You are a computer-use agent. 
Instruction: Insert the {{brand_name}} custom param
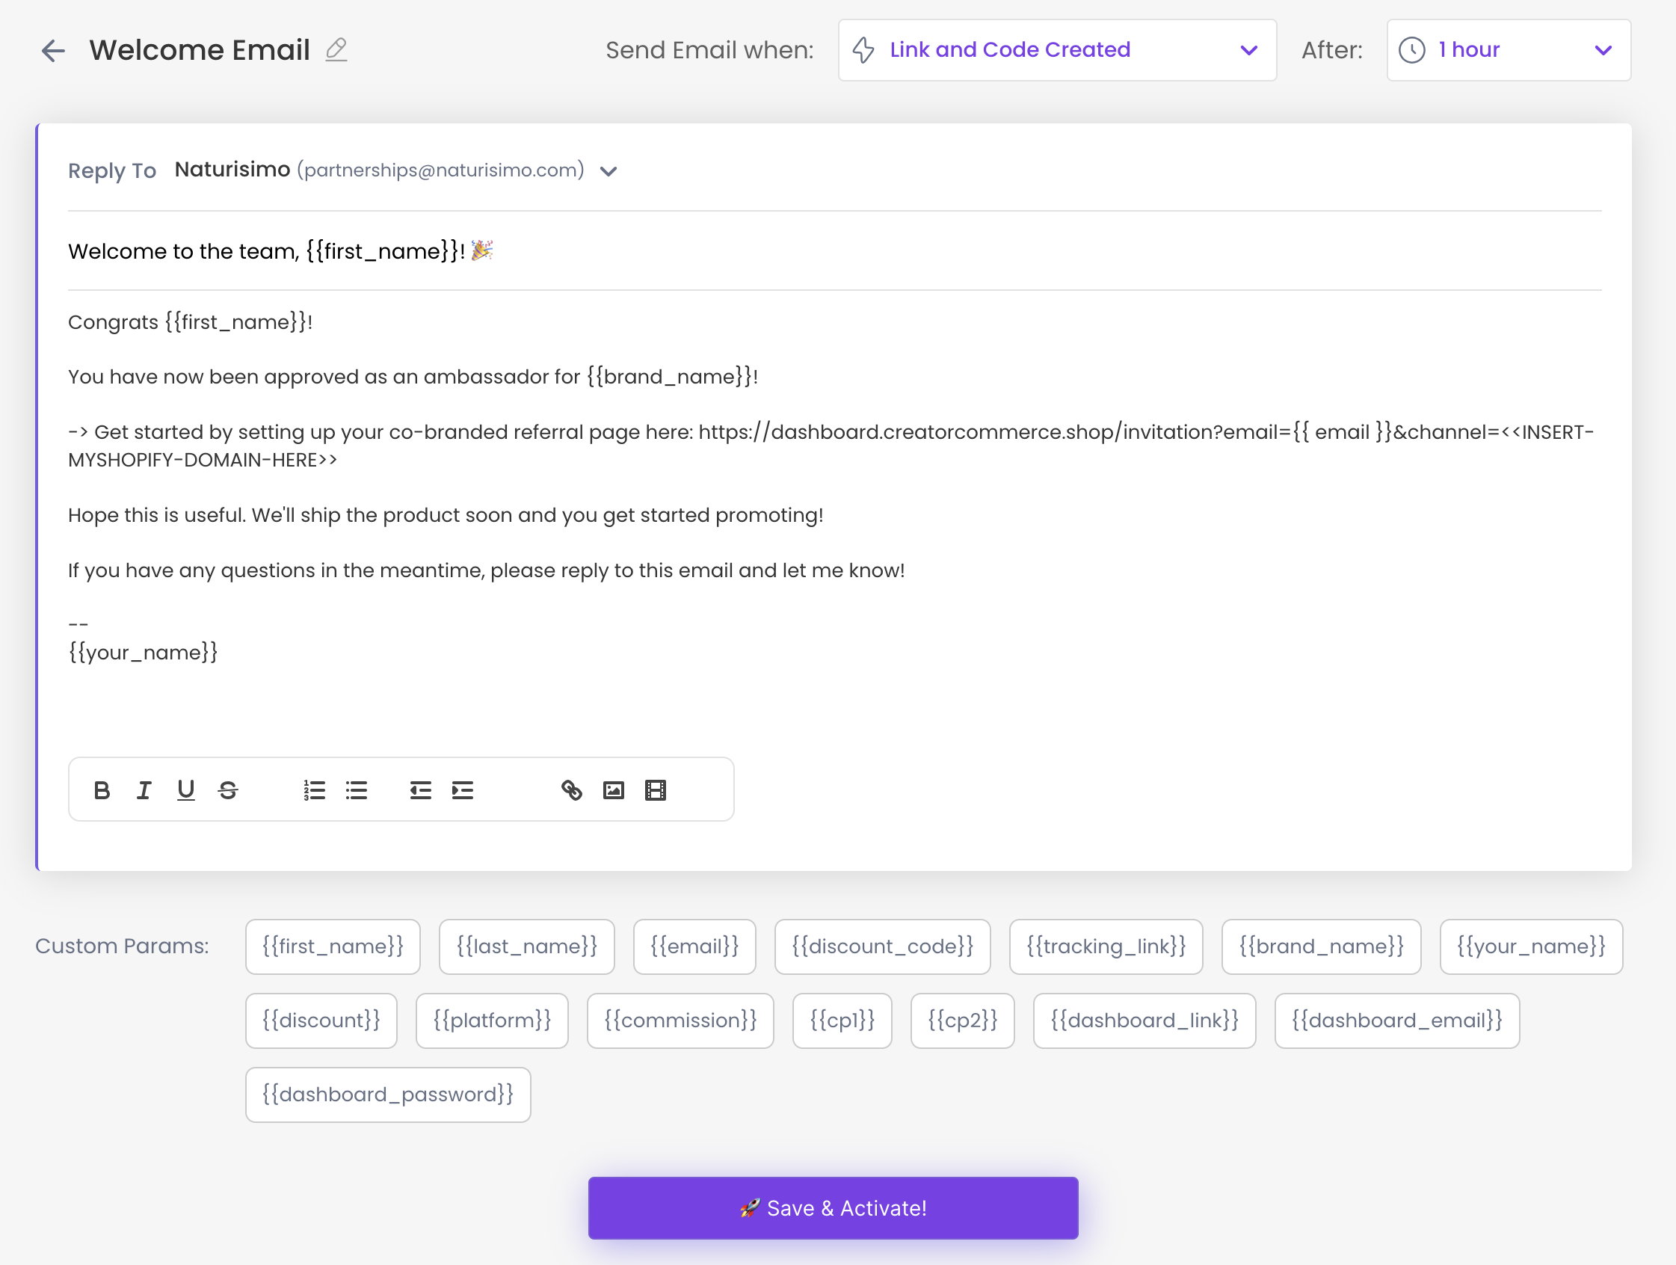click(x=1322, y=947)
